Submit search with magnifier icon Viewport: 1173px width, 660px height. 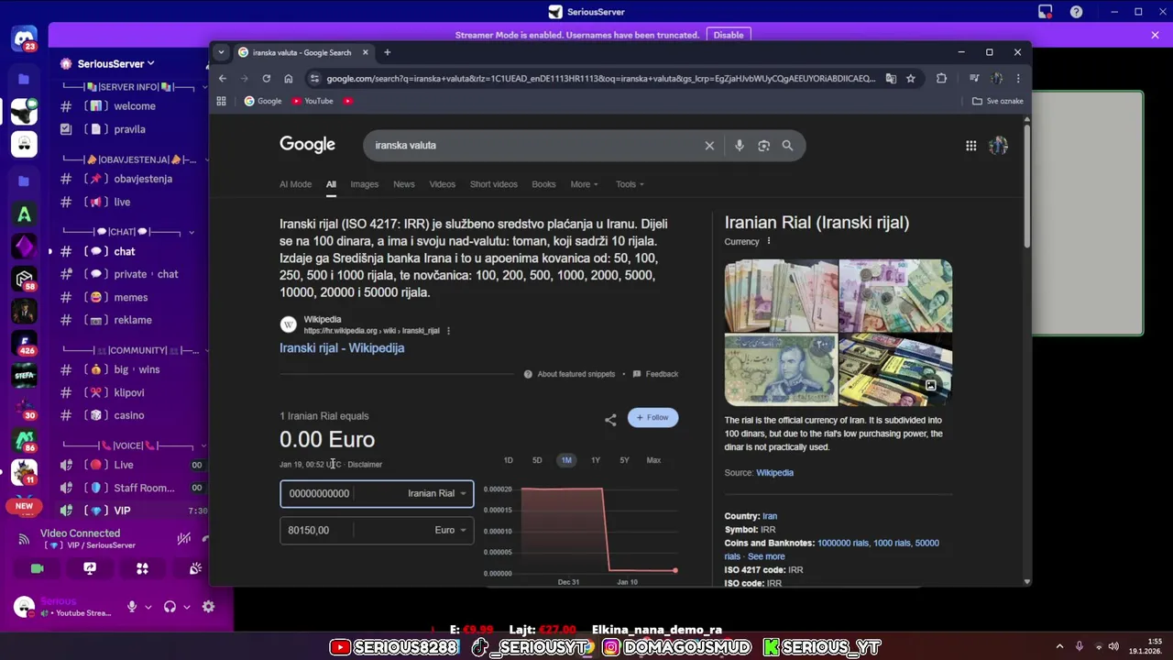(x=787, y=145)
